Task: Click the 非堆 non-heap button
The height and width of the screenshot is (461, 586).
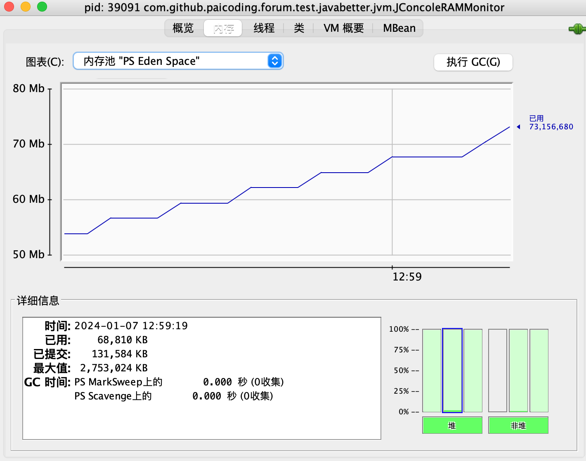Action: 518,425
